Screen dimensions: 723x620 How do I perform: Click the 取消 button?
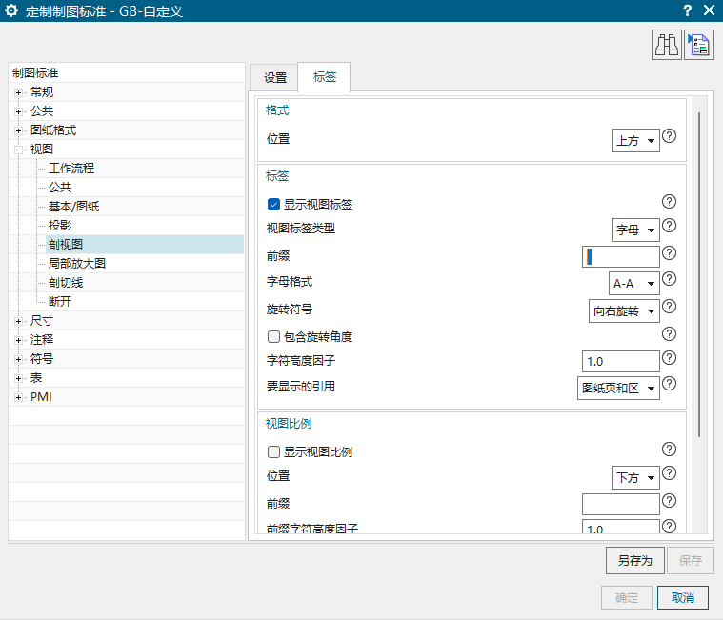(683, 598)
